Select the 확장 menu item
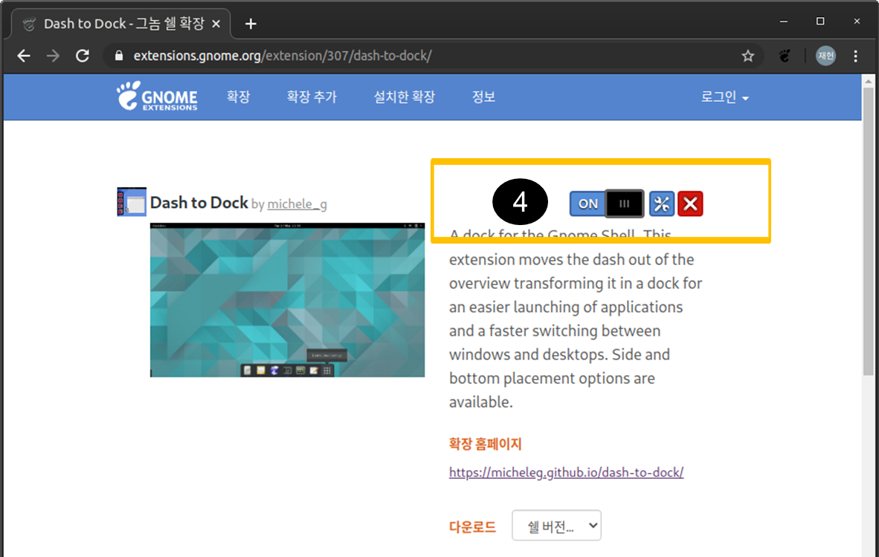 [238, 97]
